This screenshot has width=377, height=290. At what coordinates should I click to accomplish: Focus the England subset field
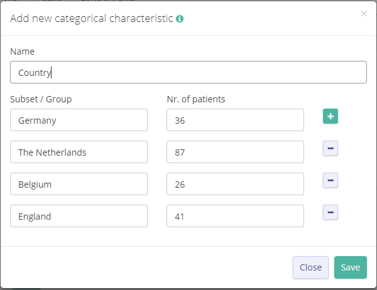coord(79,216)
